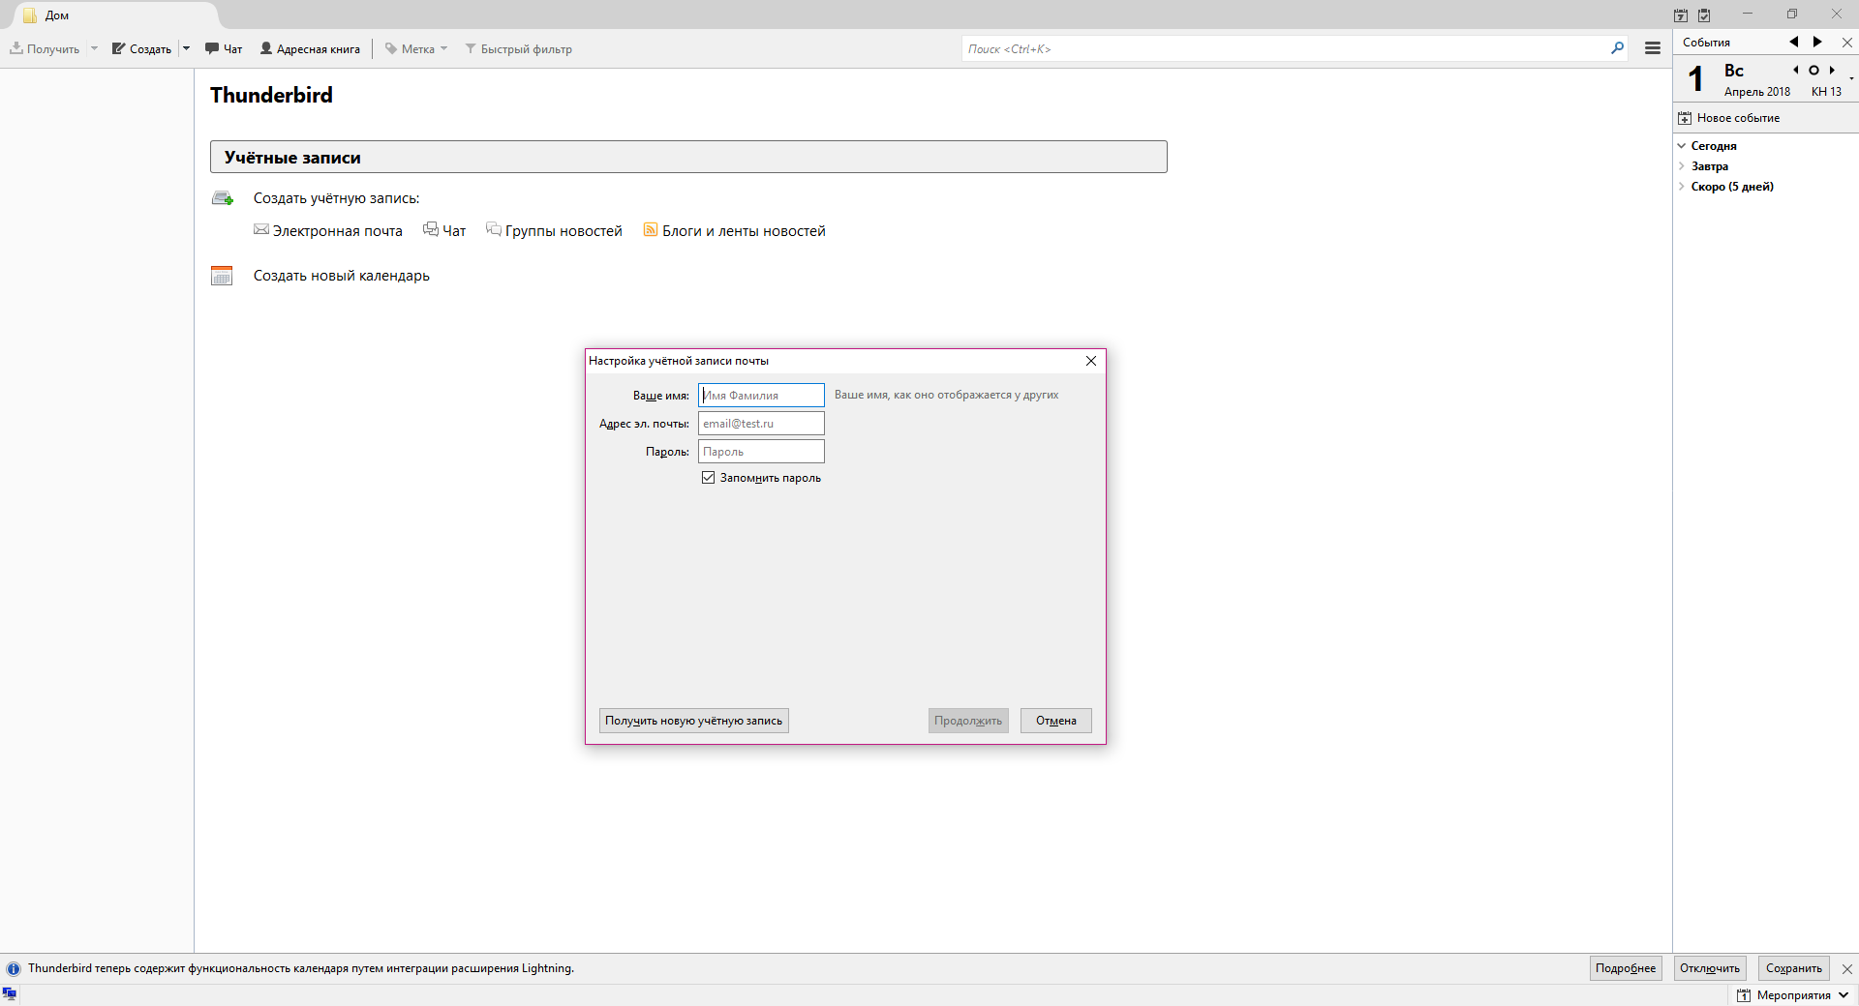Click Получить новую учётную запись button
Image resolution: width=1859 pixels, height=1006 pixels.
pos(694,721)
